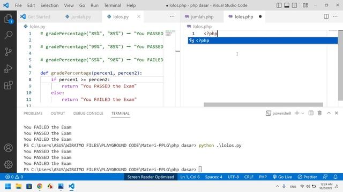343x192 pixels.
Task: Open the Run and Debug view
Action: click(9, 69)
